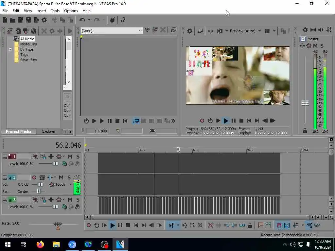Select the Normal Edit tool
Viewport: 335px width, 251px height.
coord(171,225)
